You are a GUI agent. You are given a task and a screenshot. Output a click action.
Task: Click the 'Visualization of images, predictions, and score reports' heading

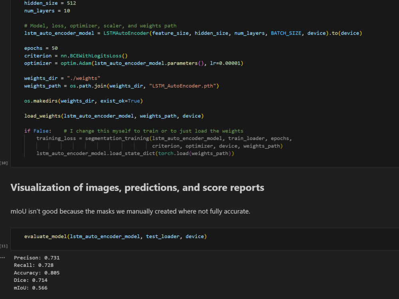137,188
